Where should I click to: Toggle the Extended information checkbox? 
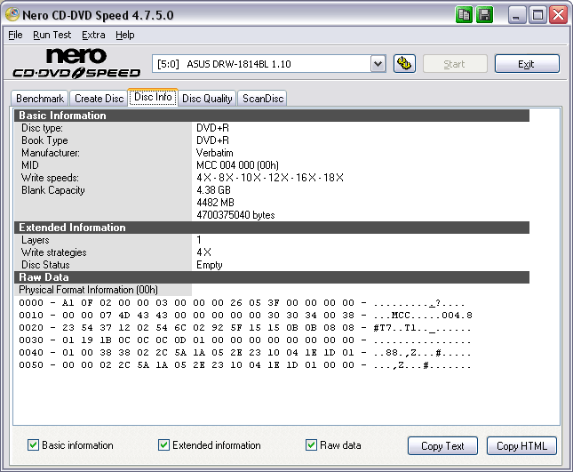click(x=163, y=445)
